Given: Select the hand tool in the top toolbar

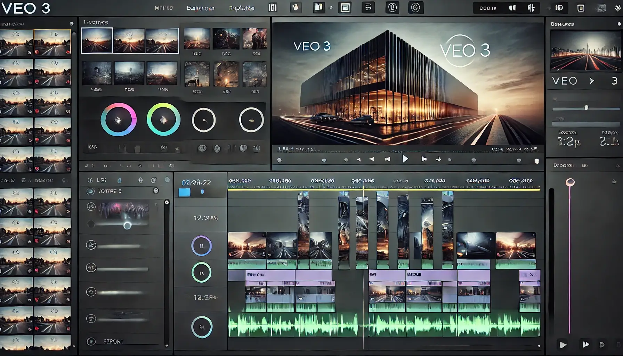Looking at the screenshot, I should (295, 8).
